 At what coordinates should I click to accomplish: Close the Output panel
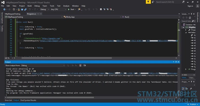point(178,62)
